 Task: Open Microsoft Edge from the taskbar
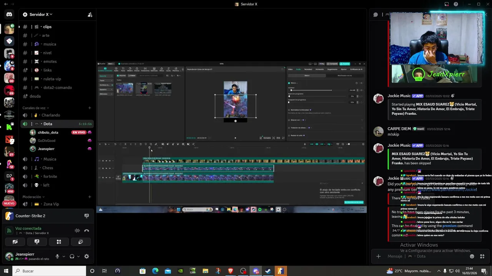point(155,271)
